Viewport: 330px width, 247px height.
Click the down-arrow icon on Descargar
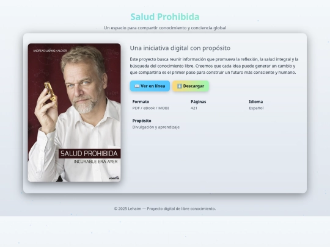(180, 86)
